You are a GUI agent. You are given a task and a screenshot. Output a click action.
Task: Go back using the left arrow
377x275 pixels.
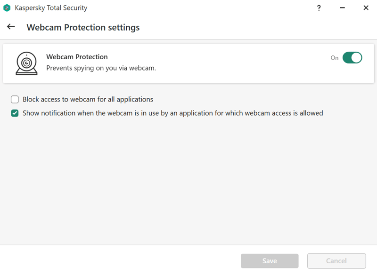pyautogui.click(x=11, y=27)
